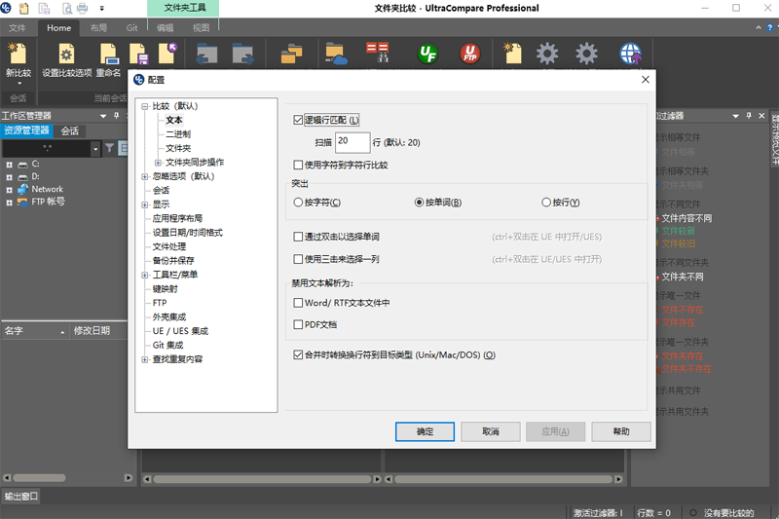Expand the 显示 tree node

pyautogui.click(x=144, y=204)
